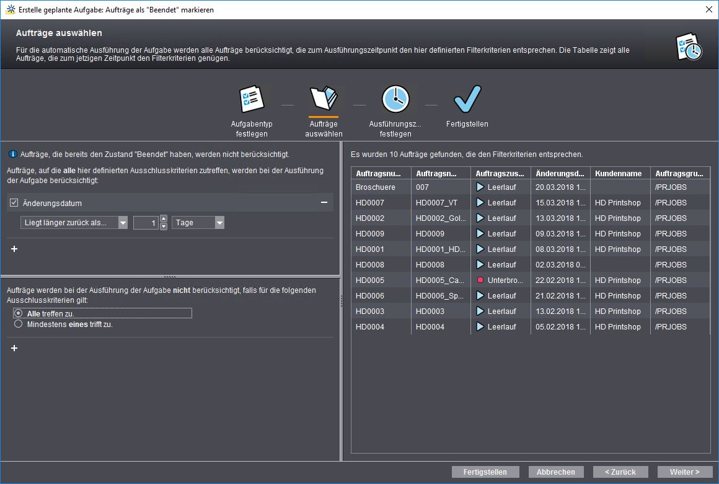Click the horizontal splitter handle between left panels
Image resolution: width=719 pixels, height=484 pixels.
pos(170,277)
